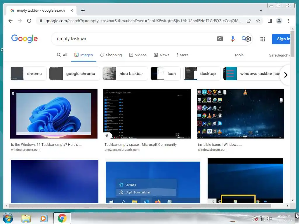299x224 pixels.
Task: Close the empty taskbar tab
Action: coord(72,10)
